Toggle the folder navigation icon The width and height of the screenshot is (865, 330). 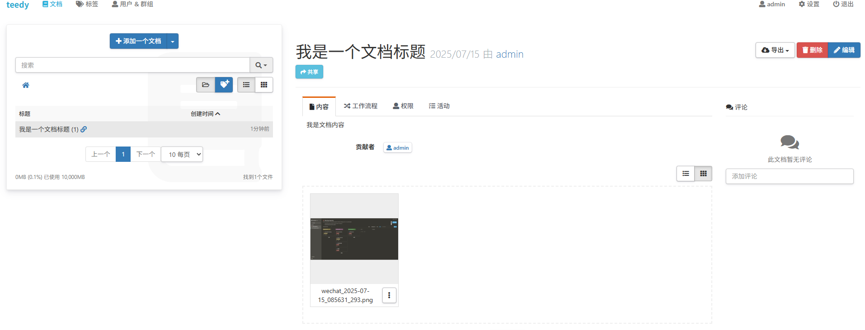206,85
